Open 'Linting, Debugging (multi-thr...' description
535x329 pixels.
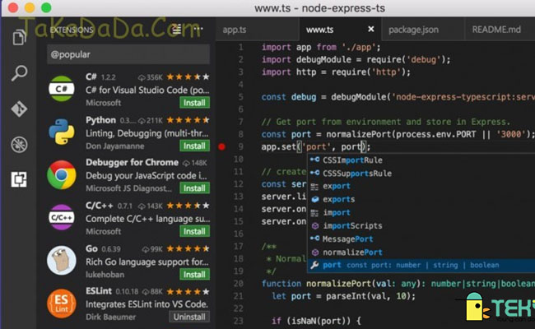pyautogui.click(x=147, y=133)
